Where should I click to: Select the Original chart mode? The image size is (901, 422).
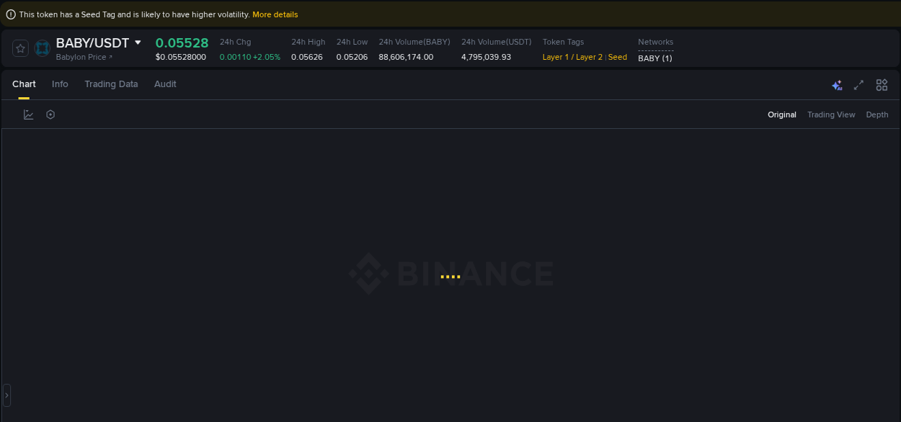(x=782, y=115)
